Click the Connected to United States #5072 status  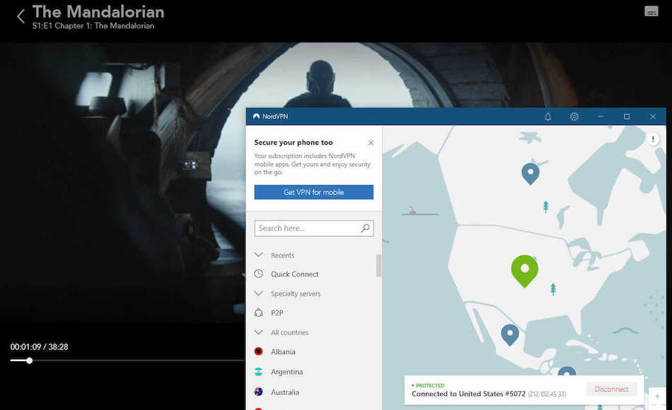click(x=468, y=394)
